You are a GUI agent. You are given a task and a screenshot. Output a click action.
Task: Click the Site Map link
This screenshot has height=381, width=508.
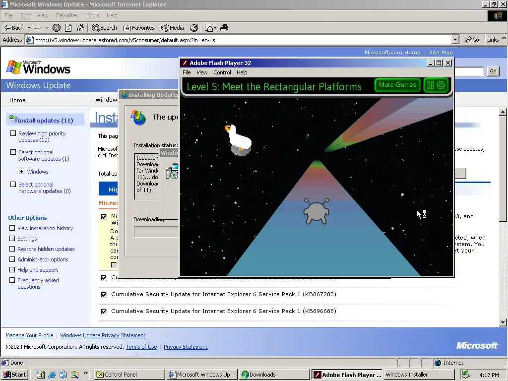point(441,52)
